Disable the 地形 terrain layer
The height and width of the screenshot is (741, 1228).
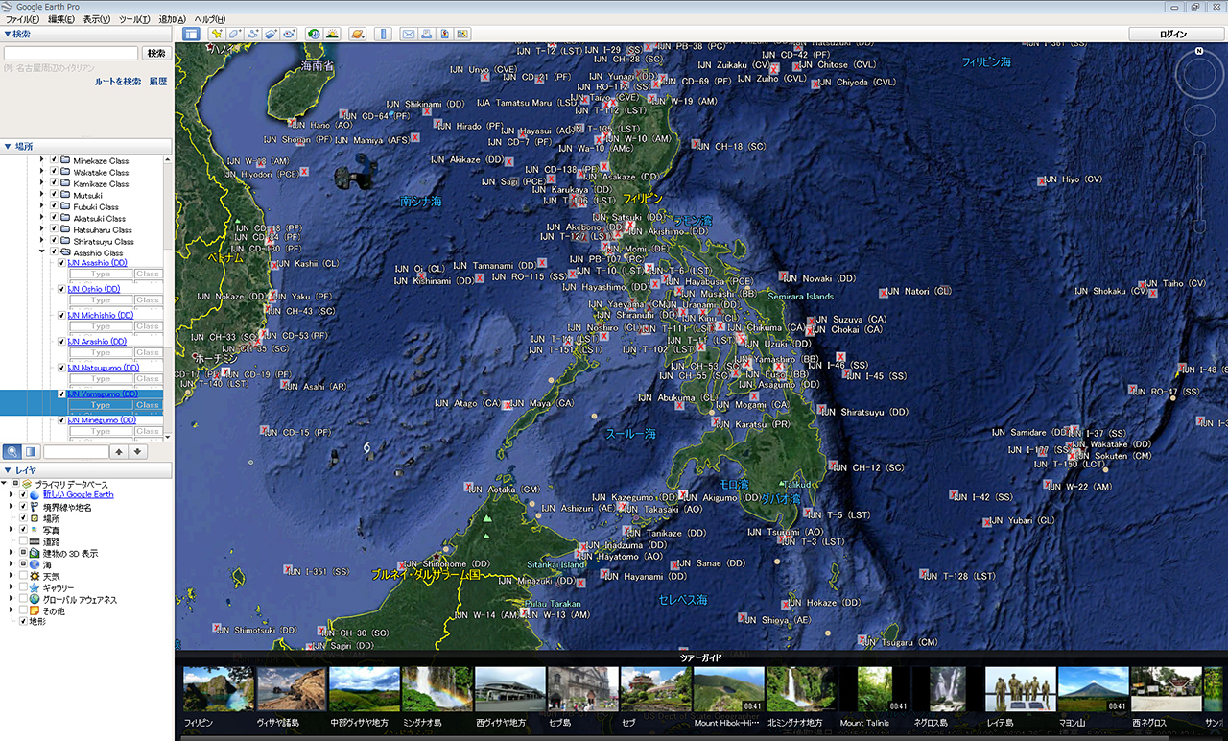[23, 621]
